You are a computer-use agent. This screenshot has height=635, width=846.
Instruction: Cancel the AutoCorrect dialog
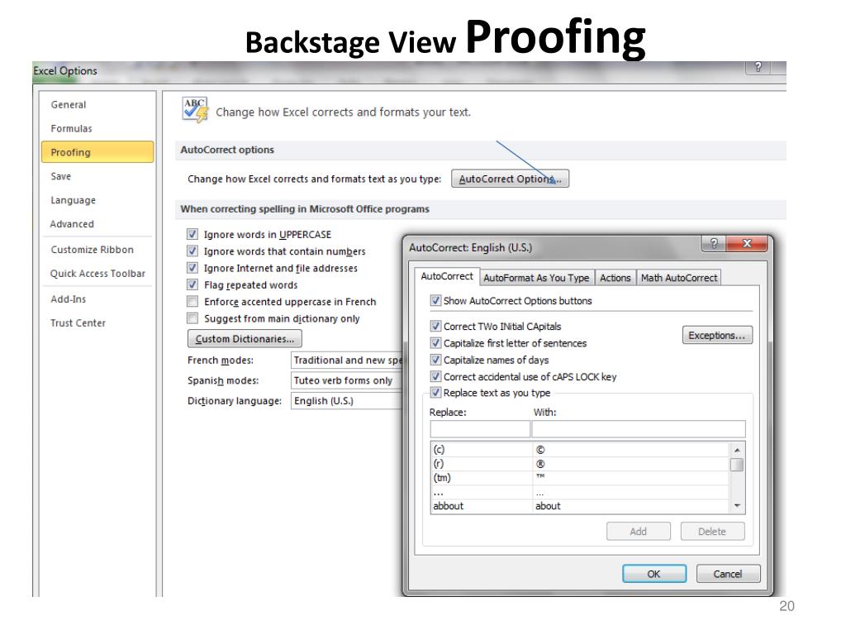(728, 574)
